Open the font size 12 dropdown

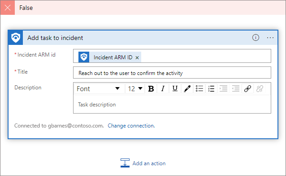click(x=135, y=88)
